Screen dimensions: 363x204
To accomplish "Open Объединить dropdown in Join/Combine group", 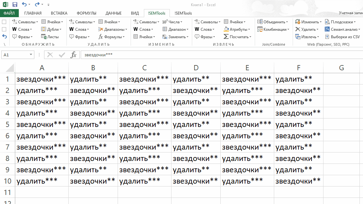I will (273, 22).
